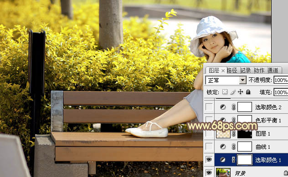Select the 曲线 1 layer name

click(x=263, y=147)
